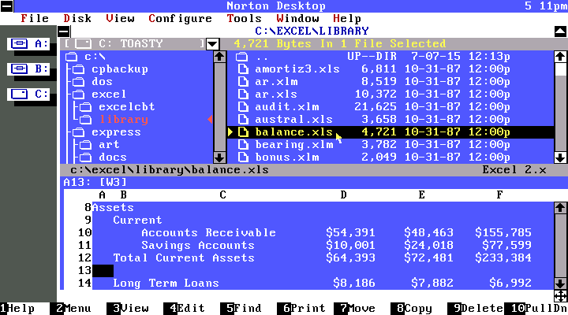Click viewer pane scroll down arrow
568x315 pixels.
560,283
